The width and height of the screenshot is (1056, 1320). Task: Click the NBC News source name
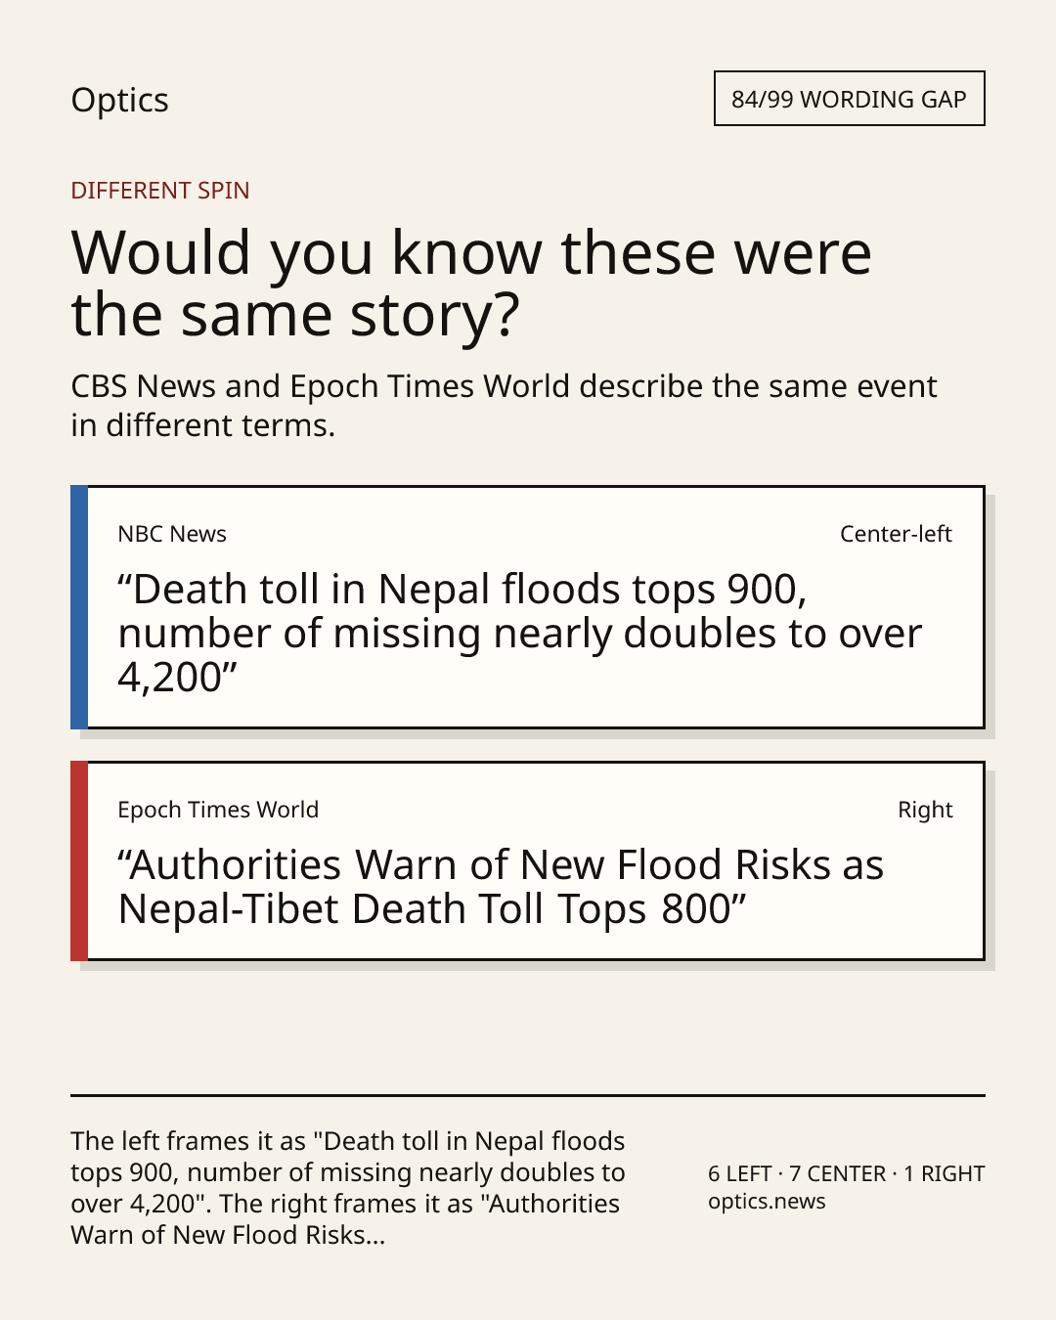[172, 534]
